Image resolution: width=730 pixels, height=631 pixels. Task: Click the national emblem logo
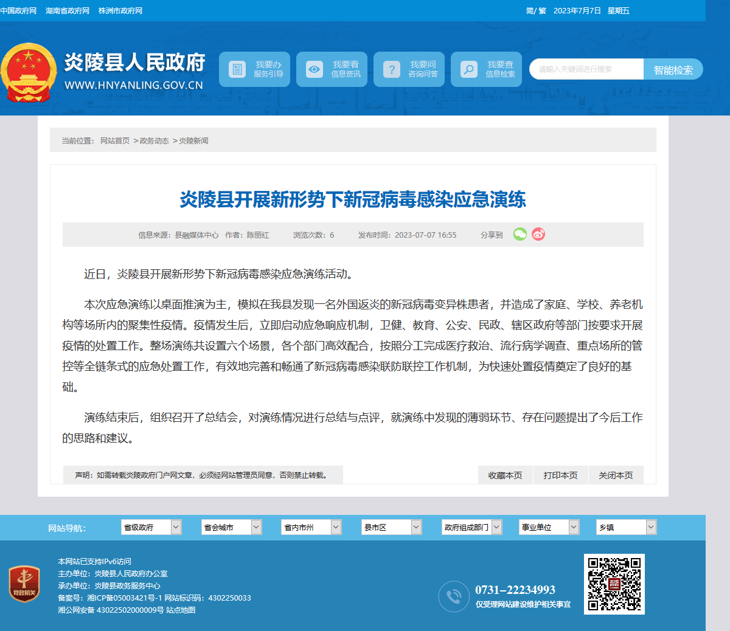[x=28, y=72]
